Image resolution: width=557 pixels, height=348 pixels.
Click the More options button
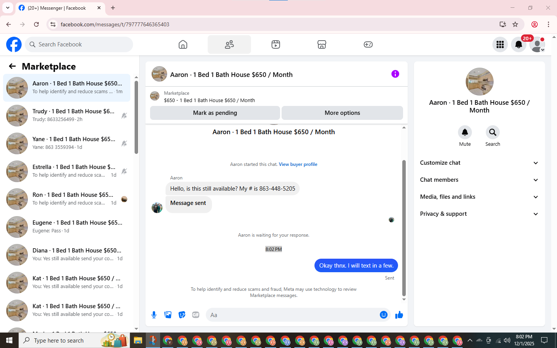click(342, 113)
